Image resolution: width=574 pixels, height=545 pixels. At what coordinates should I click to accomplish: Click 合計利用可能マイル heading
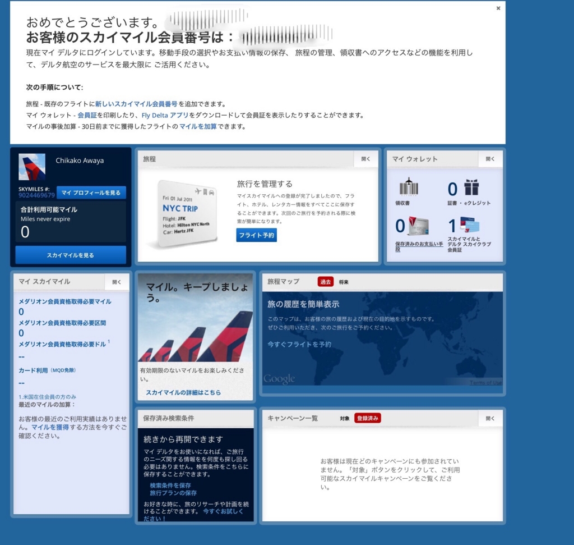point(49,210)
